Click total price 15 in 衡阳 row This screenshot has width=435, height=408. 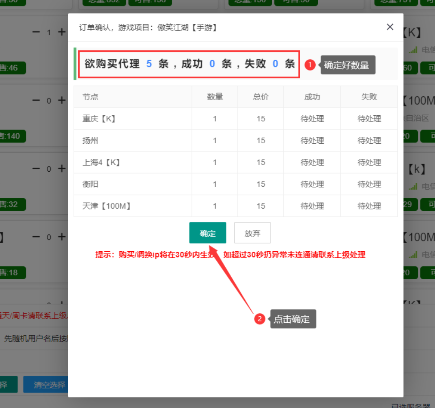(x=261, y=184)
